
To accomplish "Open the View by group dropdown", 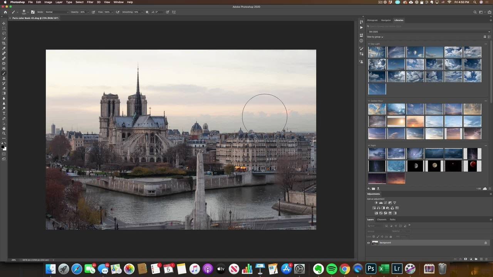I will pyautogui.click(x=375, y=37).
